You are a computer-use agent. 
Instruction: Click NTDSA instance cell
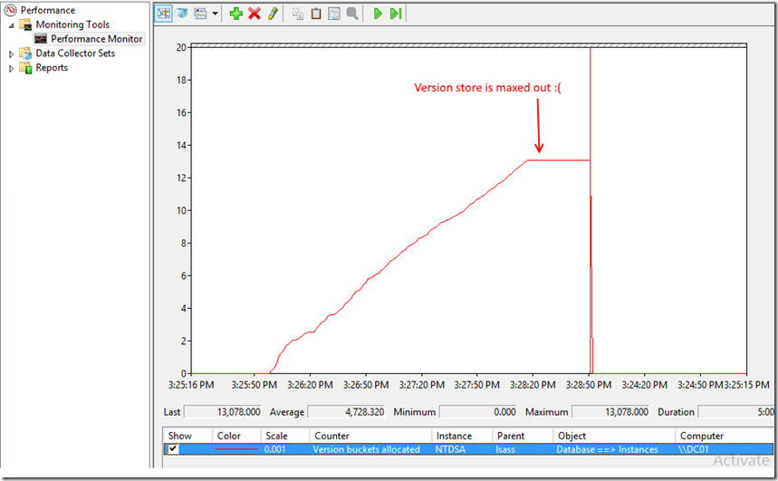(450, 449)
